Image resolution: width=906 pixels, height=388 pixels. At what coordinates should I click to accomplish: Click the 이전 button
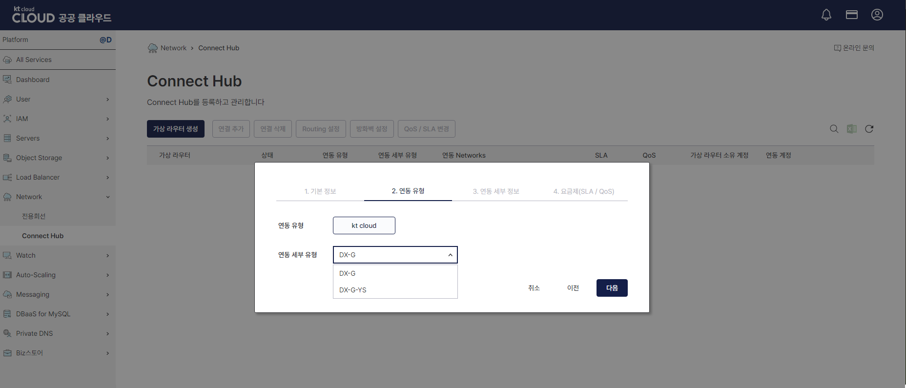point(573,288)
